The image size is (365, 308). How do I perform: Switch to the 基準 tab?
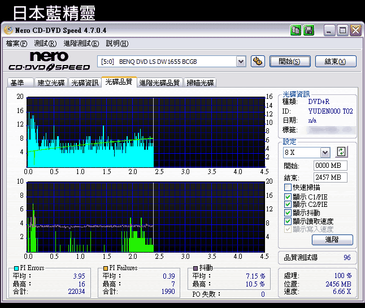tap(20, 83)
